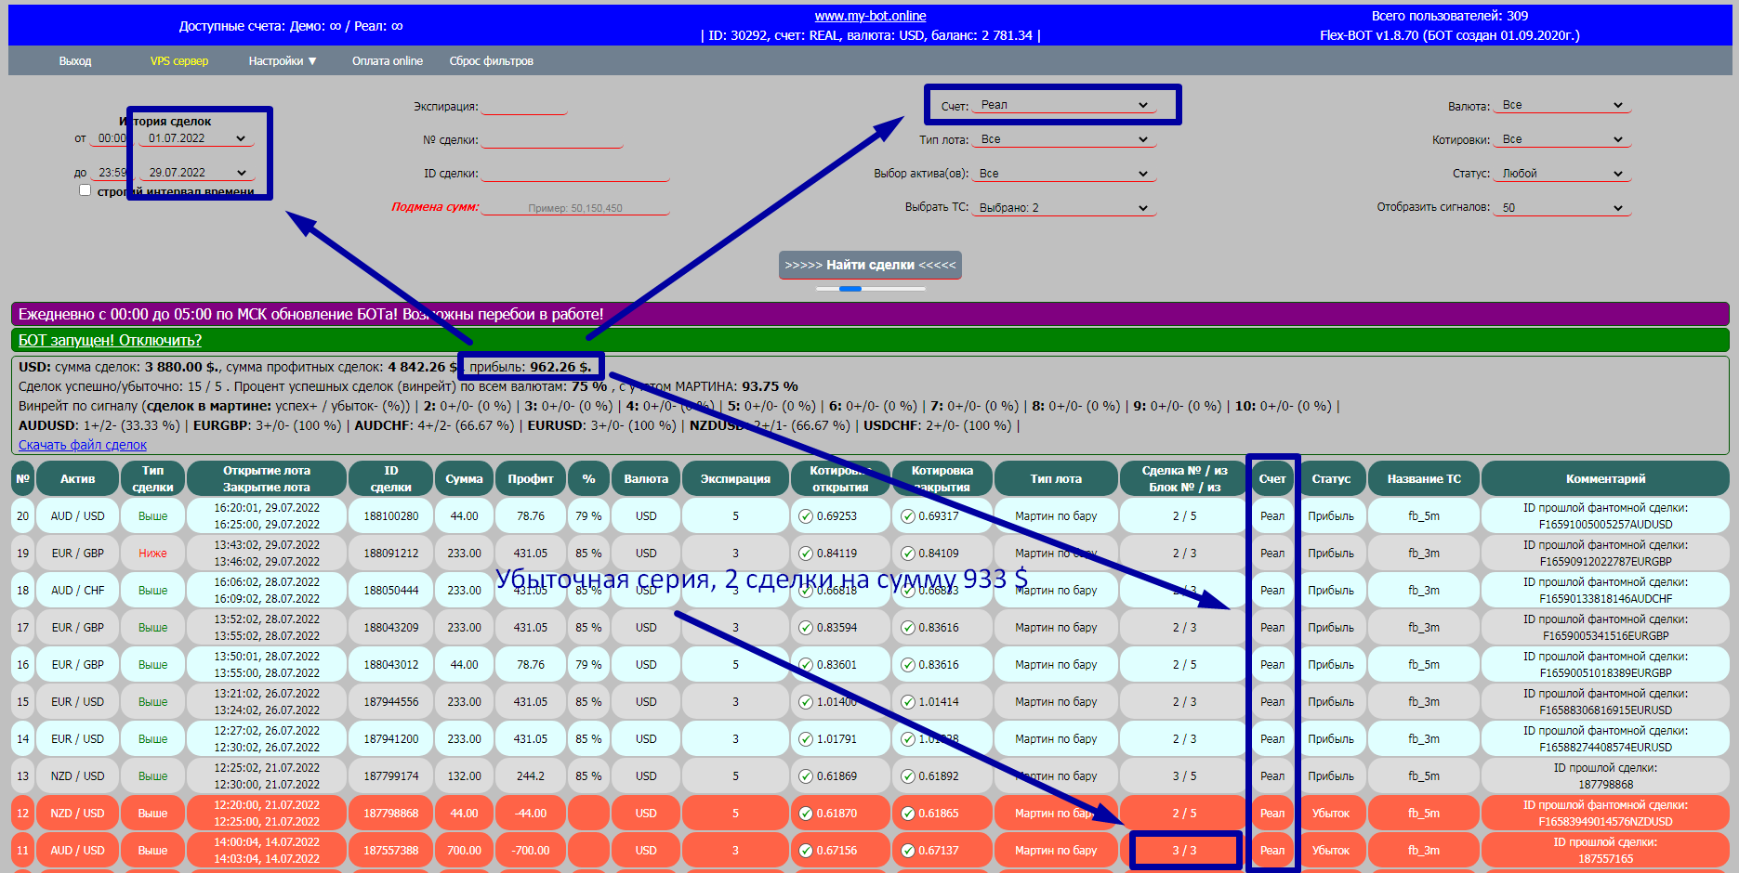
Task: Click checkmark icon beside closing quote 0.84109
Action: click(908, 554)
